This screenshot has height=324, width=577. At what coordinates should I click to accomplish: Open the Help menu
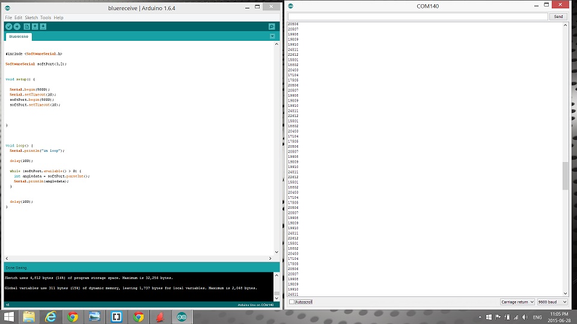[58, 17]
